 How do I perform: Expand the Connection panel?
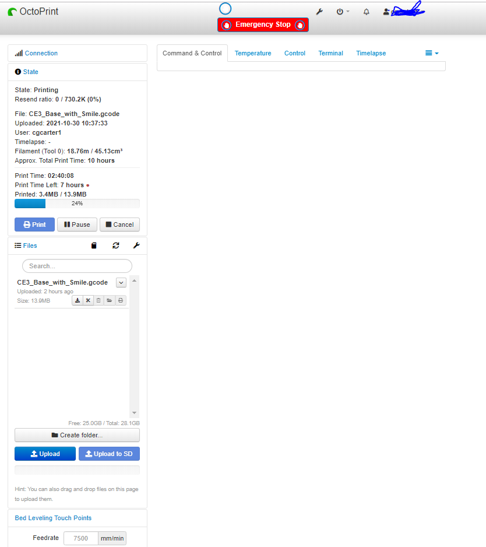coord(41,53)
